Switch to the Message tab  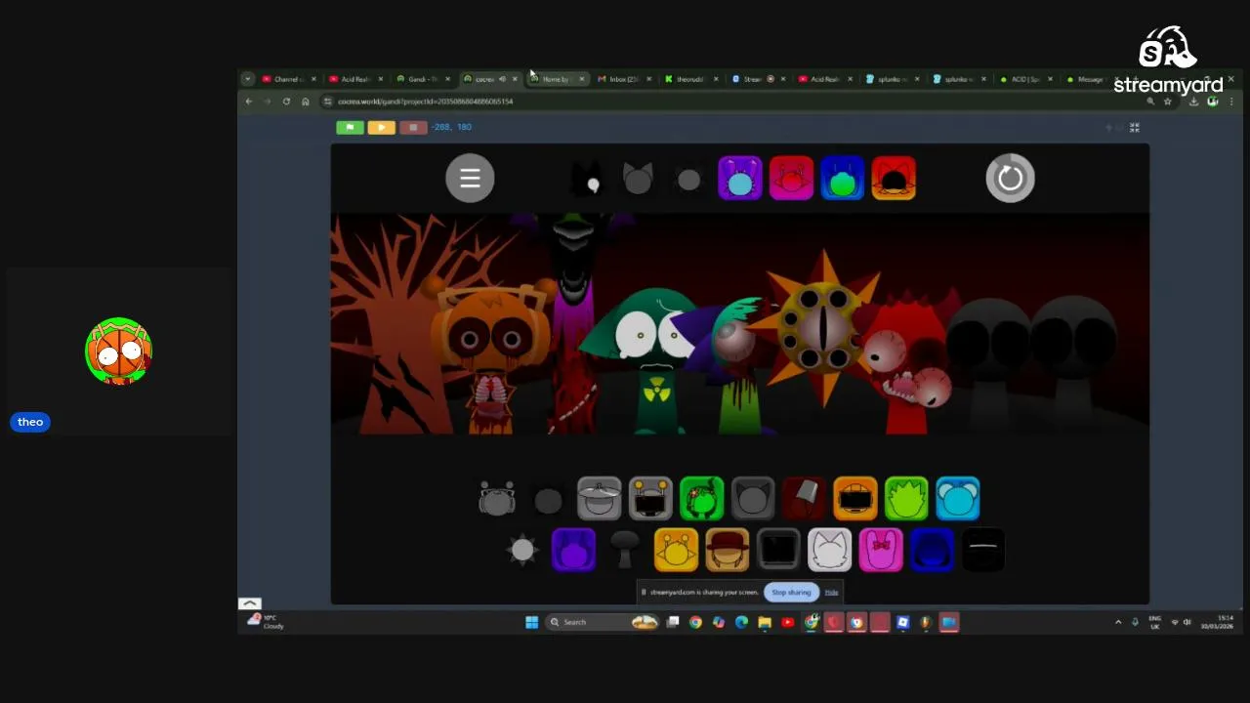(x=1091, y=79)
